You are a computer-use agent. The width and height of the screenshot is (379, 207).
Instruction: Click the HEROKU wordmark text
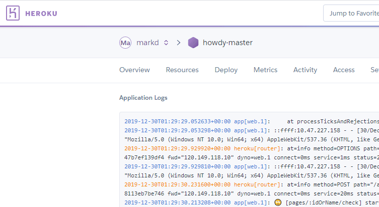coord(41,14)
